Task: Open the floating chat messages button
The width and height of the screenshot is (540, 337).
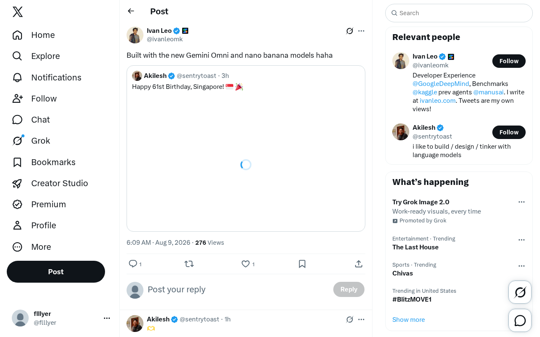Action: click(520, 321)
